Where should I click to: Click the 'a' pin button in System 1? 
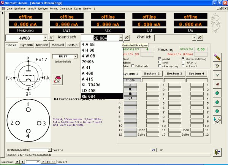(x=130, y=85)
